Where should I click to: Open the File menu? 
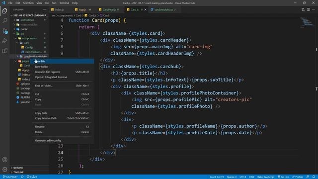[x=10, y=3]
